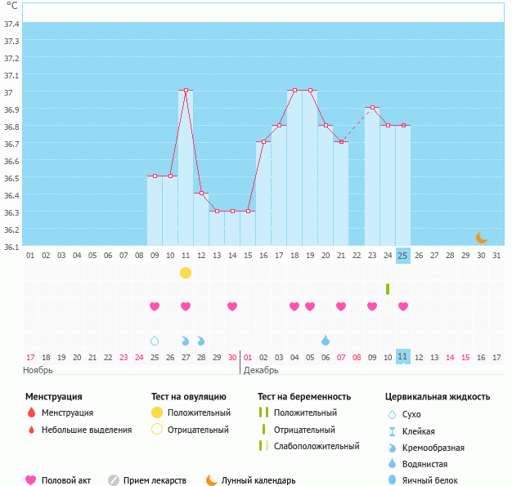Click the Половой акт legend label
Screen dimensions: 512x486
[67, 480]
